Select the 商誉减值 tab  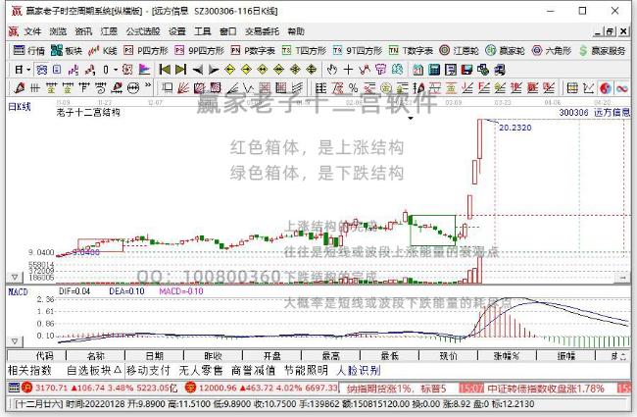tap(254, 370)
